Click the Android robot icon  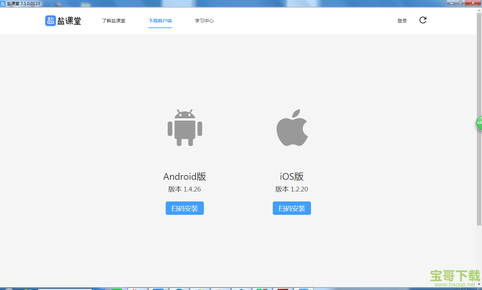pos(185,128)
